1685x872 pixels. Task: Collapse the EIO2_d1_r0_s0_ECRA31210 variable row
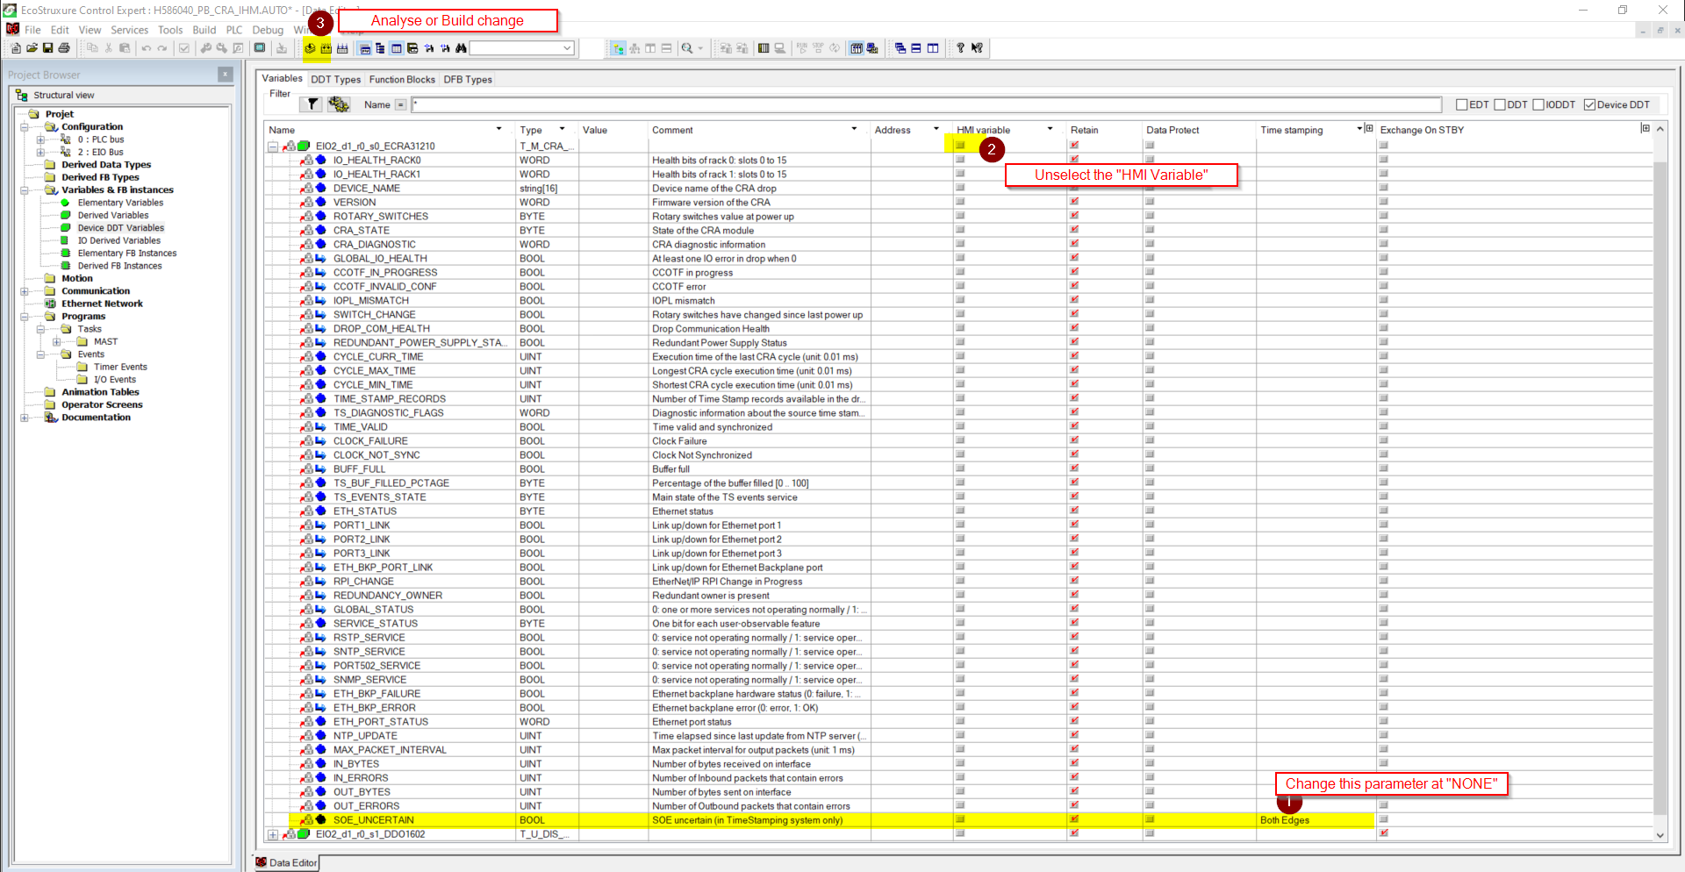(273, 147)
